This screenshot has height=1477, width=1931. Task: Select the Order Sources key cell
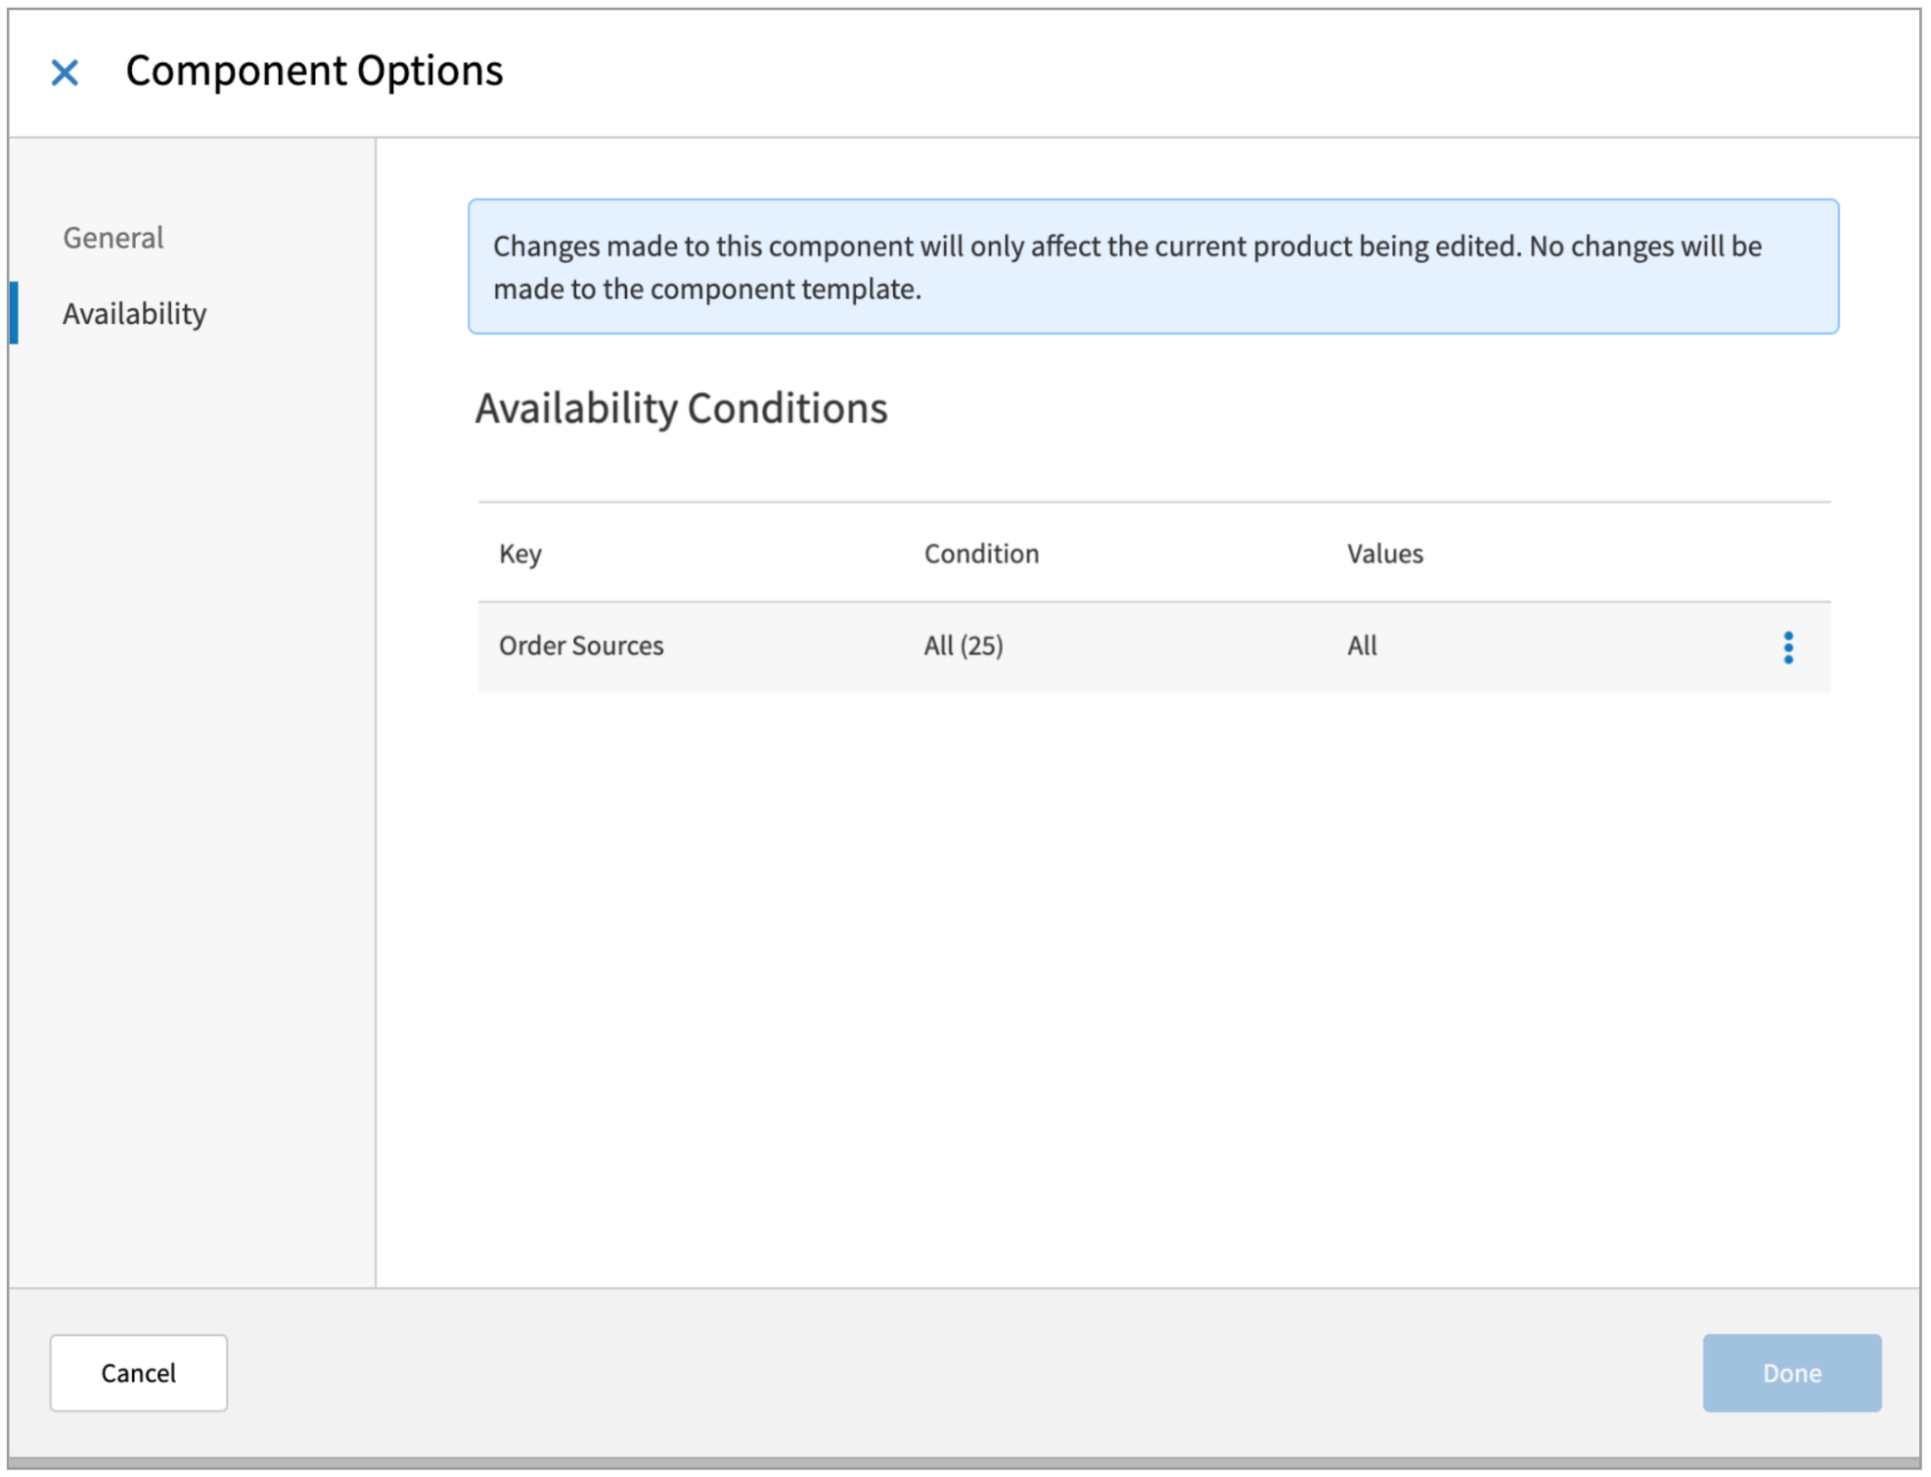point(583,645)
